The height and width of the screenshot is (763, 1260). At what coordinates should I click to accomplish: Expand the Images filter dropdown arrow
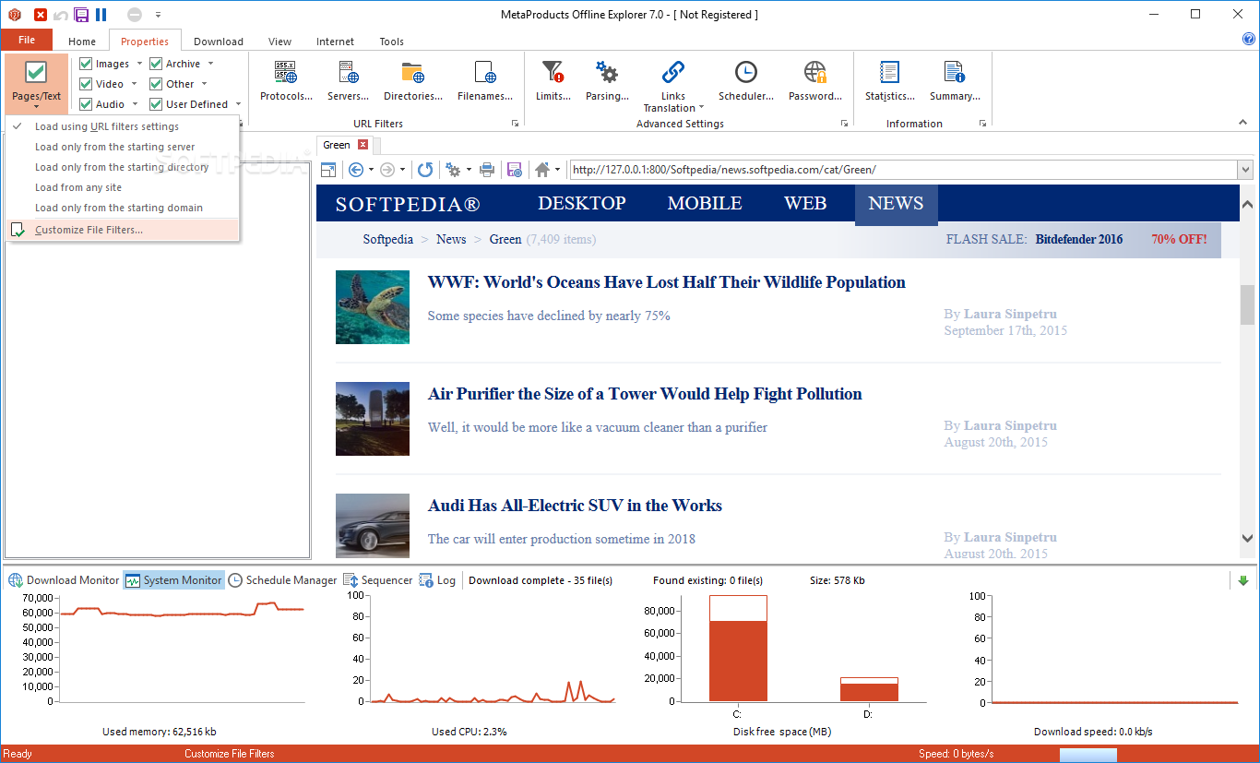[139, 64]
